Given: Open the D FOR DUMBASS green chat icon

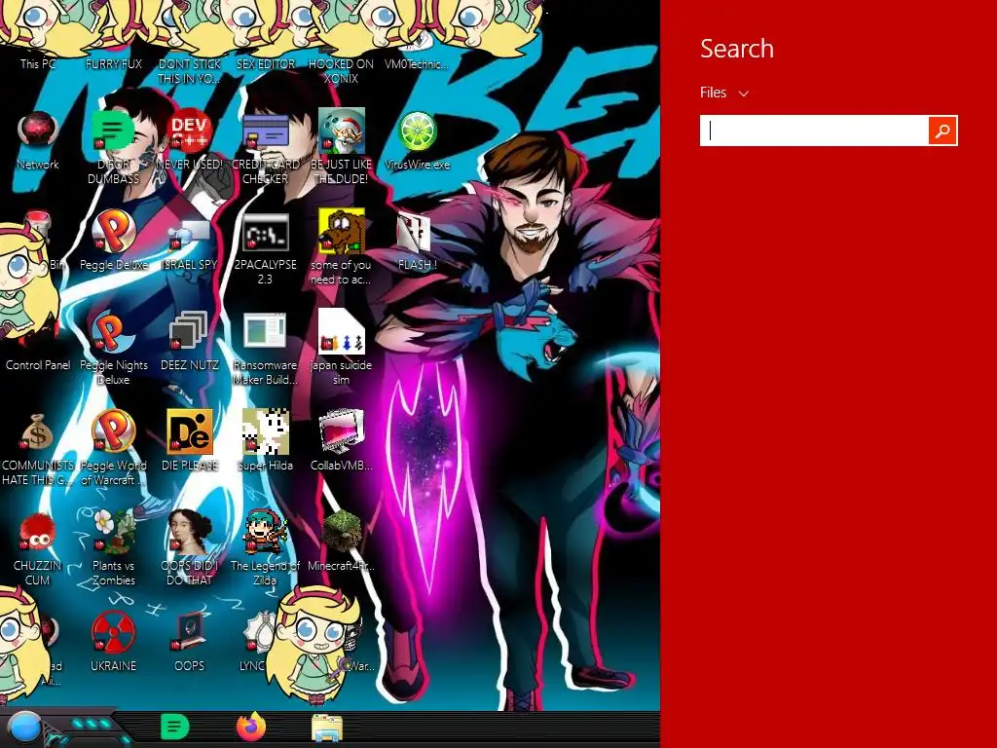Looking at the screenshot, I should [113, 131].
